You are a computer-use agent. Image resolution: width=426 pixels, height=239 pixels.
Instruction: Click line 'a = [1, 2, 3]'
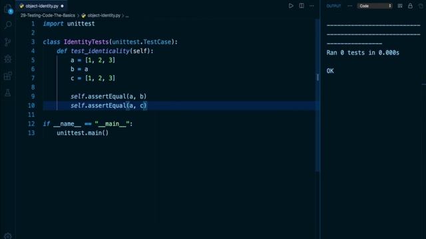pyautogui.click(x=93, y=60)
